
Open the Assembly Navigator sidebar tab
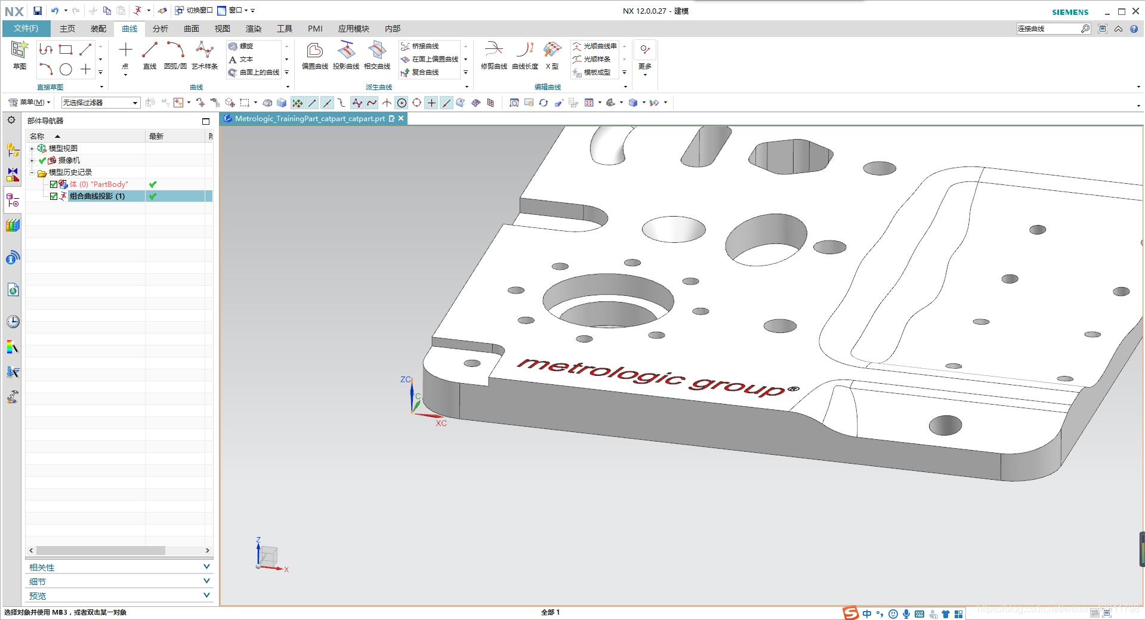click(13, 149)
